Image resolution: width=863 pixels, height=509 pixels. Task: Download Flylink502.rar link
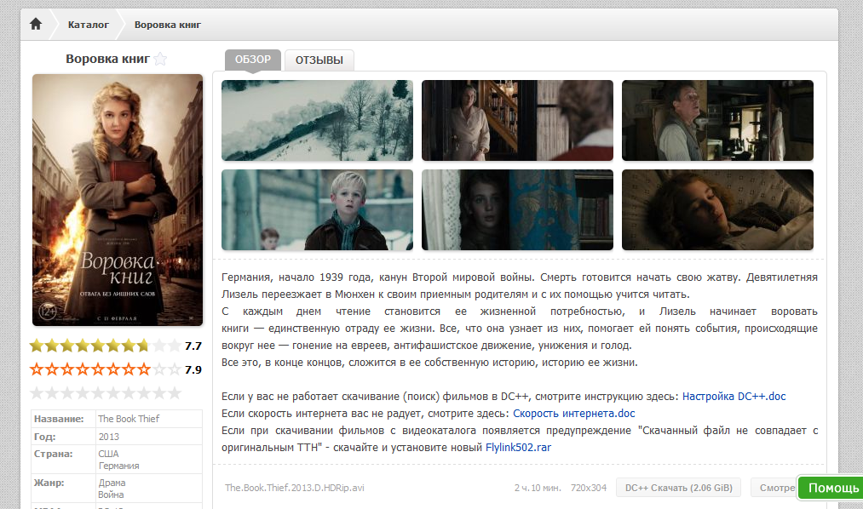coord(518,448)
